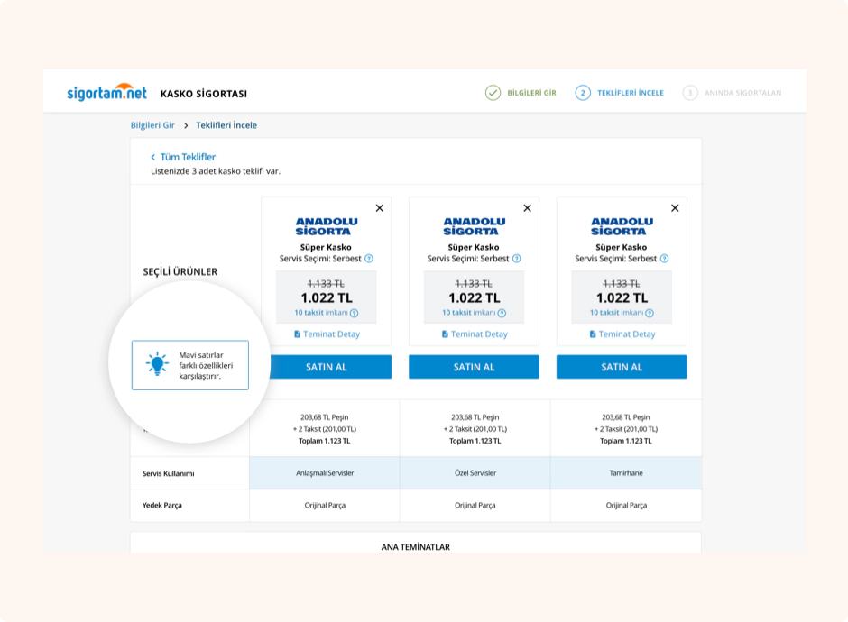Click the ANA TEMİNATLAR section header
Image resolution: width=848 pixels, height=622 pixels.
click(415, 547)
